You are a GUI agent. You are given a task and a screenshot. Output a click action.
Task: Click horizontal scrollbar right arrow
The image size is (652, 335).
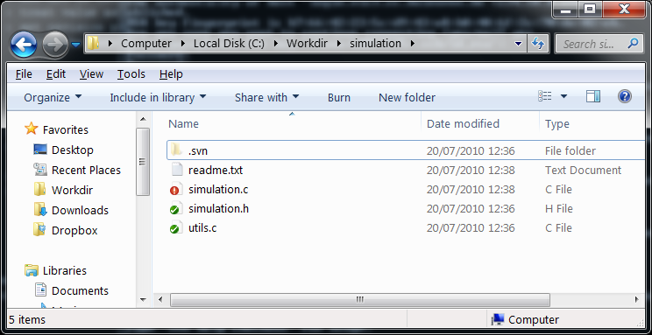point(636,299)
